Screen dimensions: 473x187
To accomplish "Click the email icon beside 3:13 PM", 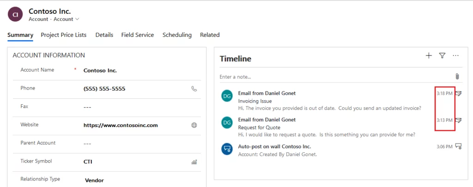I will click(459, 120).
